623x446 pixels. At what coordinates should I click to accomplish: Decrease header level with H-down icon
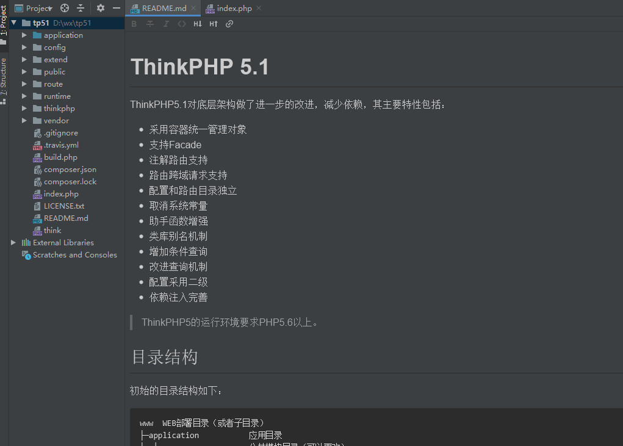tap(198, 24)
